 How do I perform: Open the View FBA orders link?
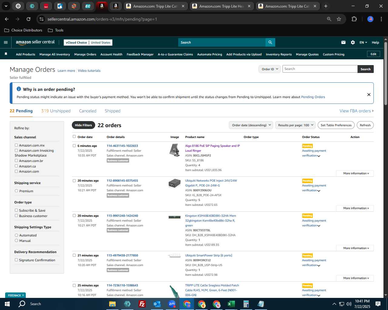point(356,111)
